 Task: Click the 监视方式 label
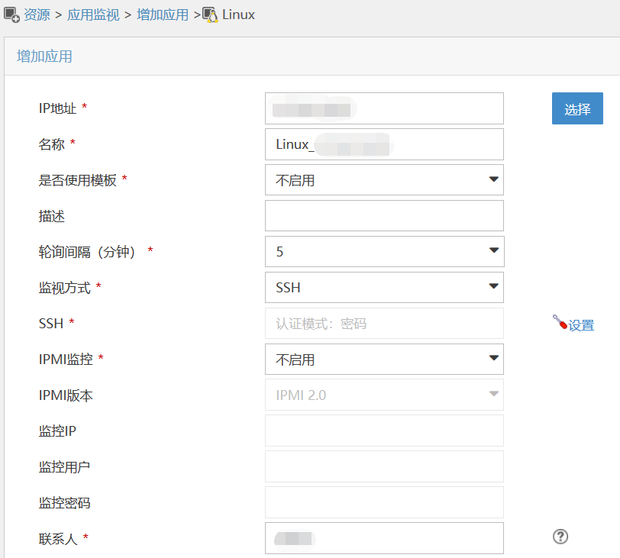click(x=64, y=288)
